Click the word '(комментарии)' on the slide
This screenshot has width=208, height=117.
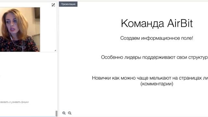pyautogui.click(x=157, y=84)
